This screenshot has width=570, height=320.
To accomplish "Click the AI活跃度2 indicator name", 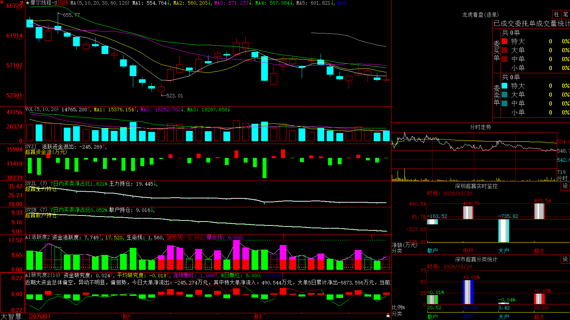I will coord(38,238).
